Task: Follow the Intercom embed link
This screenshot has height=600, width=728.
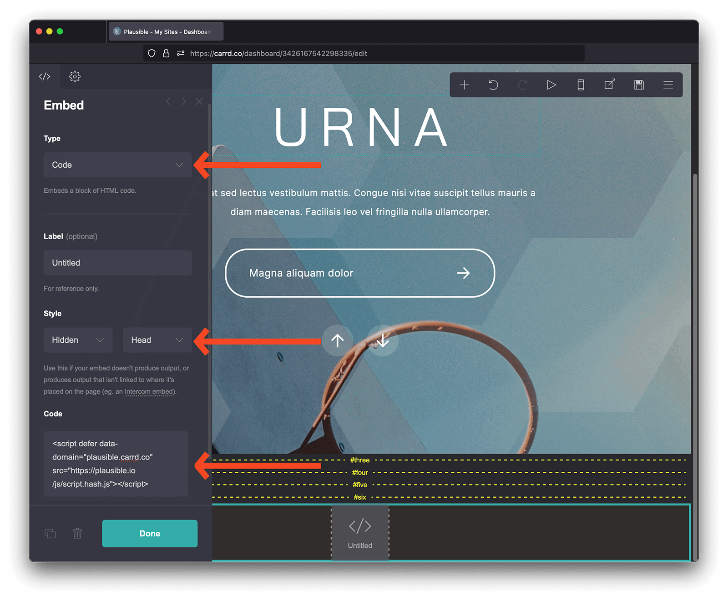Action: [x=149, y=391]
